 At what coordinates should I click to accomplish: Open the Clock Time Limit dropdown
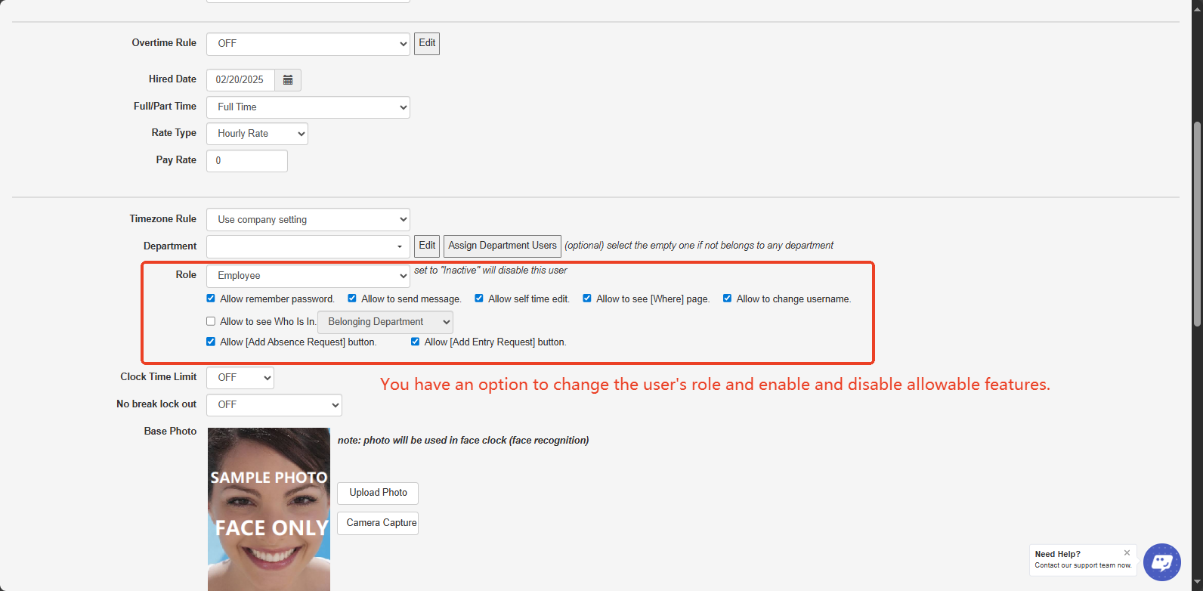pos(240,378)
